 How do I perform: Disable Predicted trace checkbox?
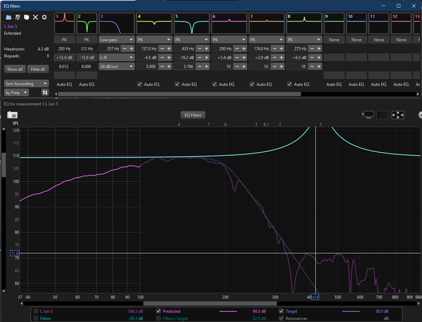click(159, 311)
